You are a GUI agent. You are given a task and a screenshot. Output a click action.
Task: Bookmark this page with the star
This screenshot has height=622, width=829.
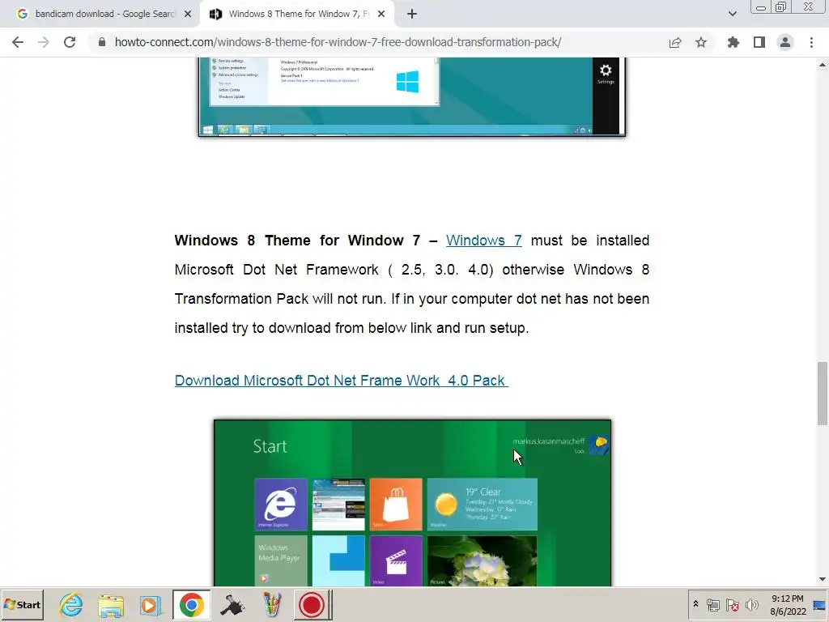(701, 42)
